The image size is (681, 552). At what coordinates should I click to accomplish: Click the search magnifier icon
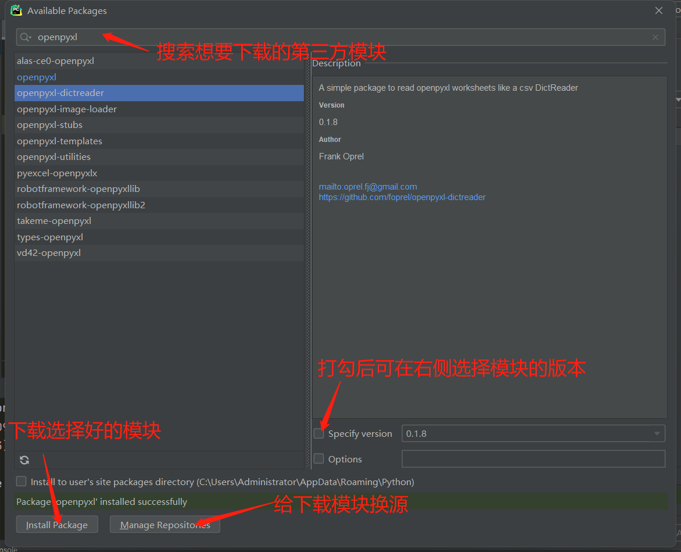(26, 37)
